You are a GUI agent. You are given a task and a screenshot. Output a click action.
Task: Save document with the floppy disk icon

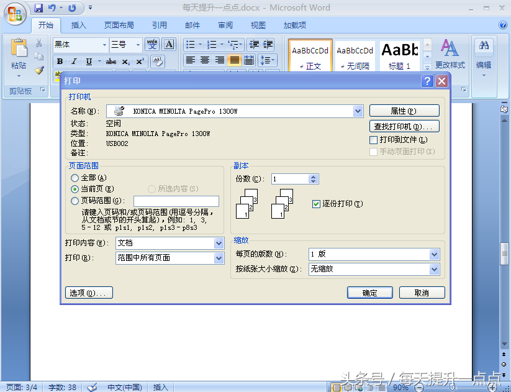(38, 8)
